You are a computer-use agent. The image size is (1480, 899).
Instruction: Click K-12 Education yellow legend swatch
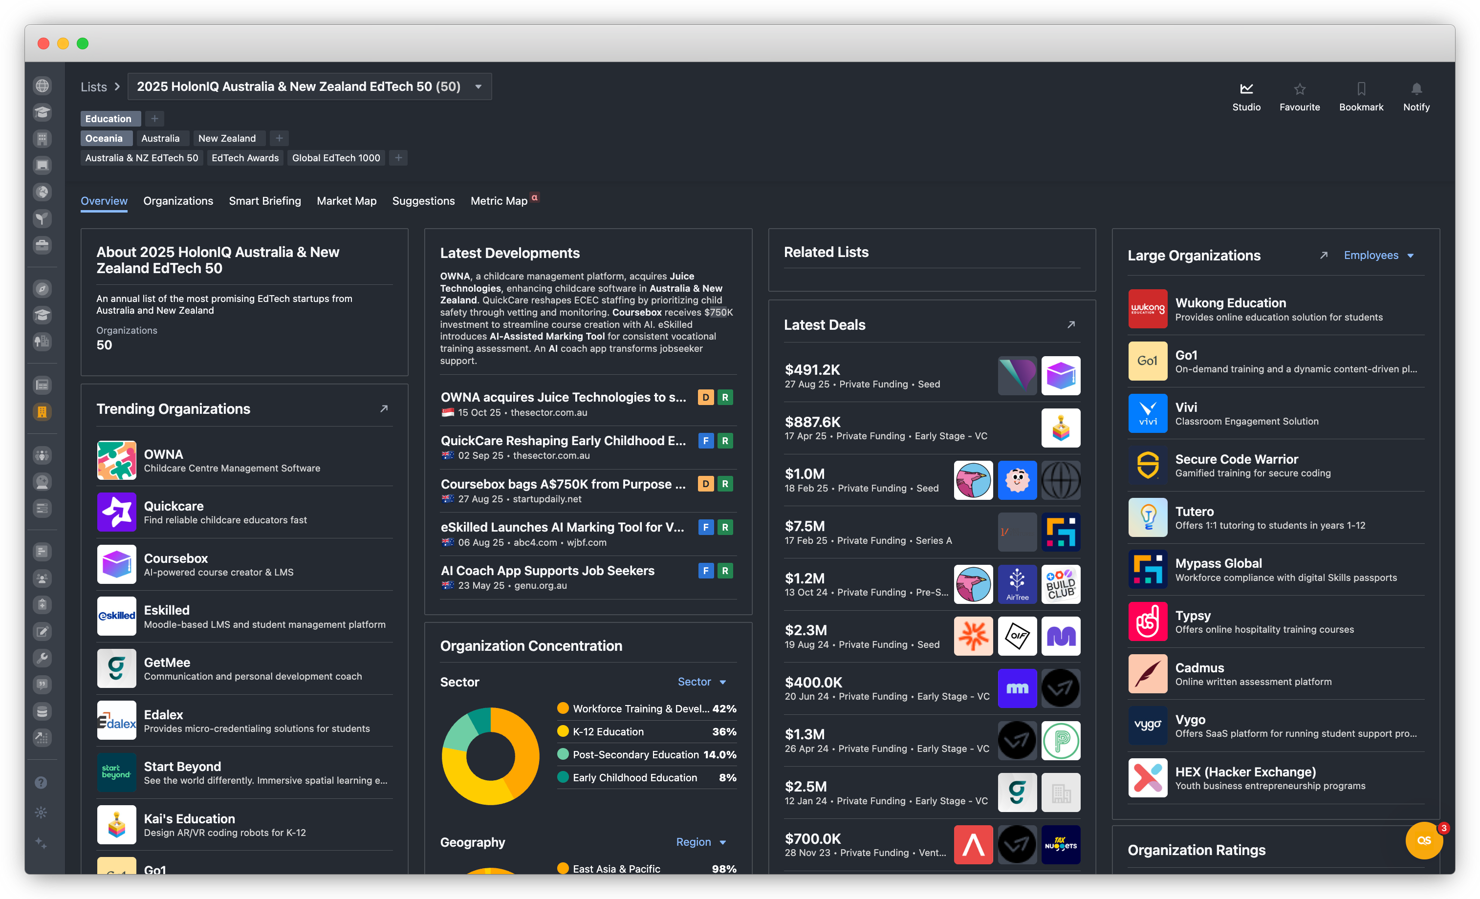tap(563, 731)
